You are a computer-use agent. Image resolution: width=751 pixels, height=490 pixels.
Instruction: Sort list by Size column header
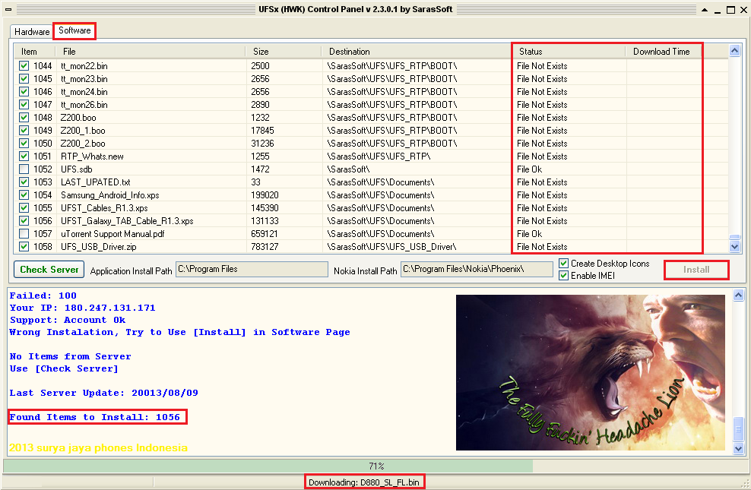[283, 52]
